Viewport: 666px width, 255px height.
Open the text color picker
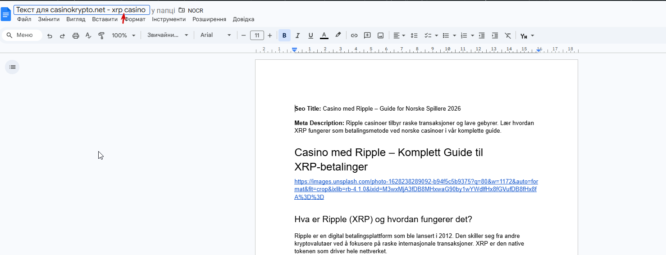(x=324, y=36)
